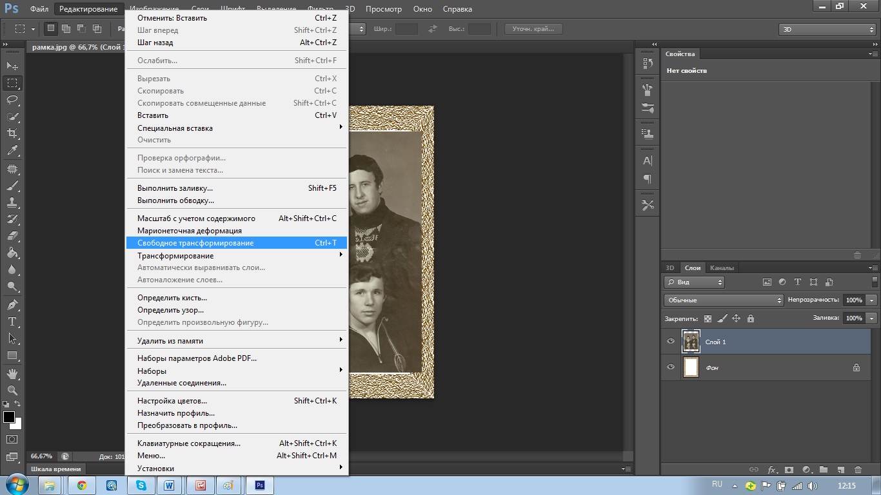Expand the Вид layer filter dropdown
881x495 pixels.
[x=694, y=282]
